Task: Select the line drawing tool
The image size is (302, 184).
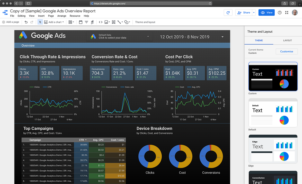Action: [x=119, y=22]
